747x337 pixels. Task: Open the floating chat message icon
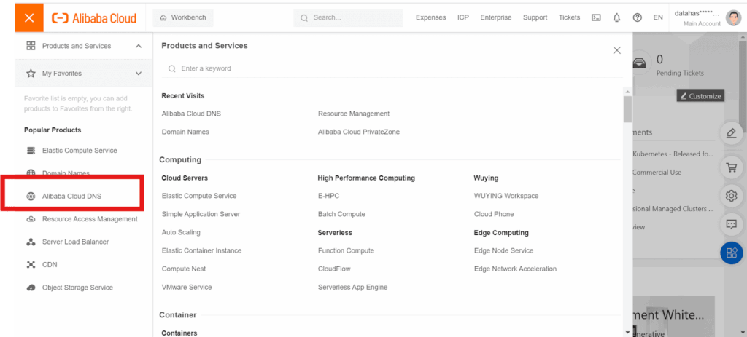click(731, 224)
